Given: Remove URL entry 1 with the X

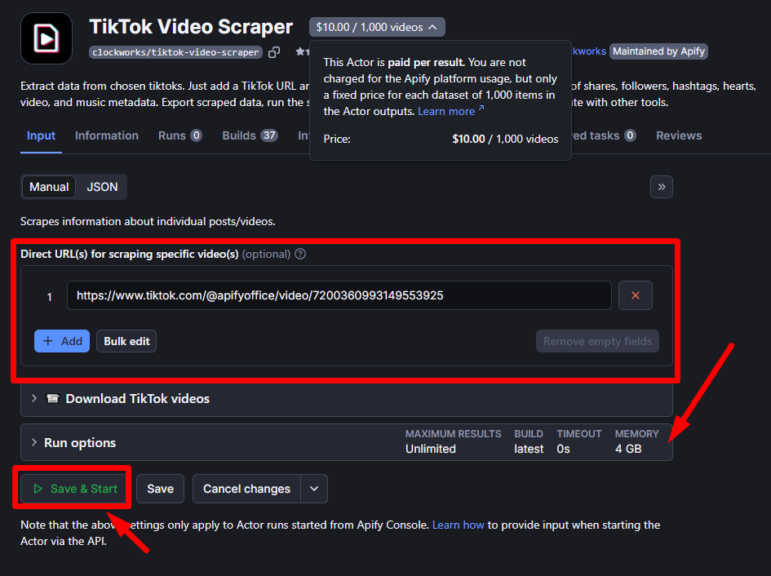Looking at the screenshot, I should point(636,295).
